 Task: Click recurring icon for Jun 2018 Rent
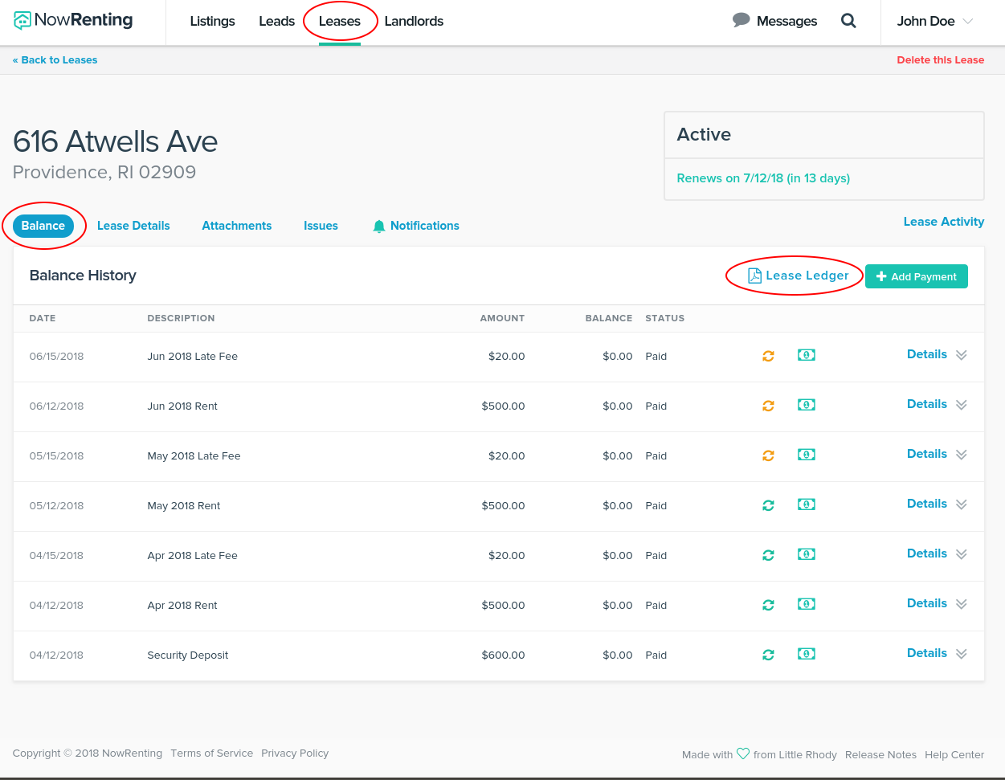(x=768, y=406)
